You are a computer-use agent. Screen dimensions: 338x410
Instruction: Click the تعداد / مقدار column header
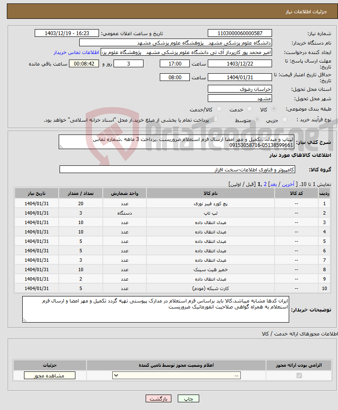[x=81, y=193]
